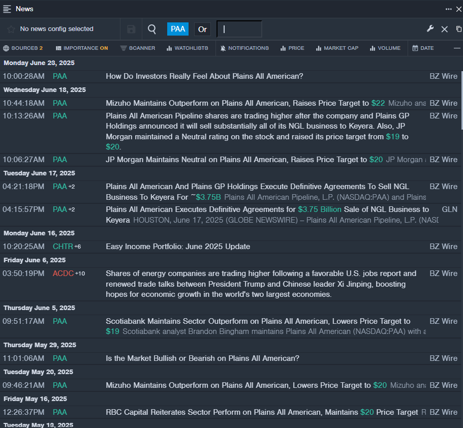Click the 'Monday June 23, 2025' date header

[x=39, y=63]
